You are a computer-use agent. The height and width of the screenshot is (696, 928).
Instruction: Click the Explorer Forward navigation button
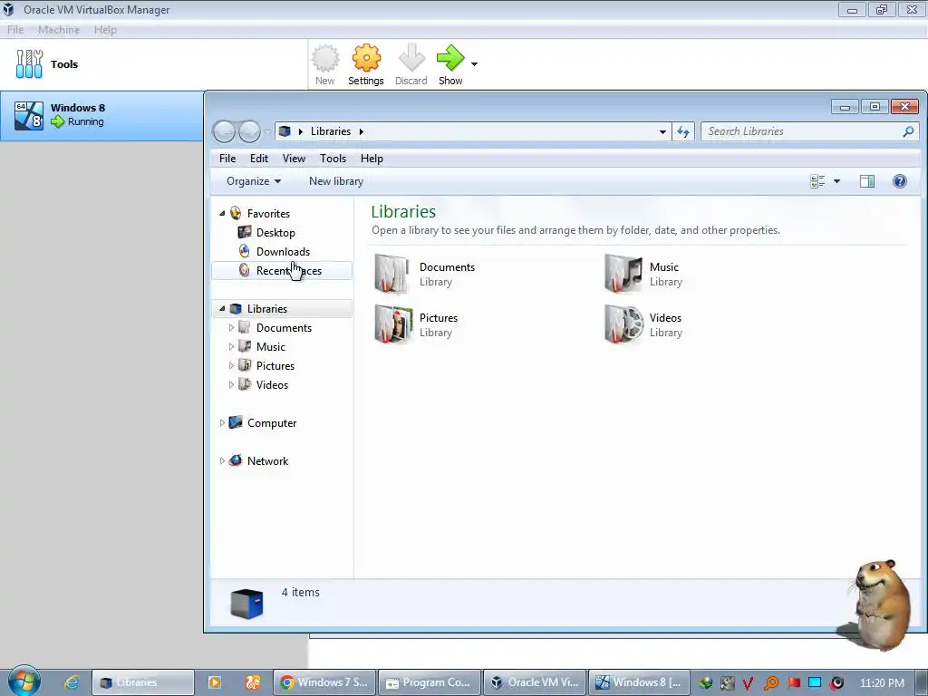pyautogui.click(x=249, y=131)
